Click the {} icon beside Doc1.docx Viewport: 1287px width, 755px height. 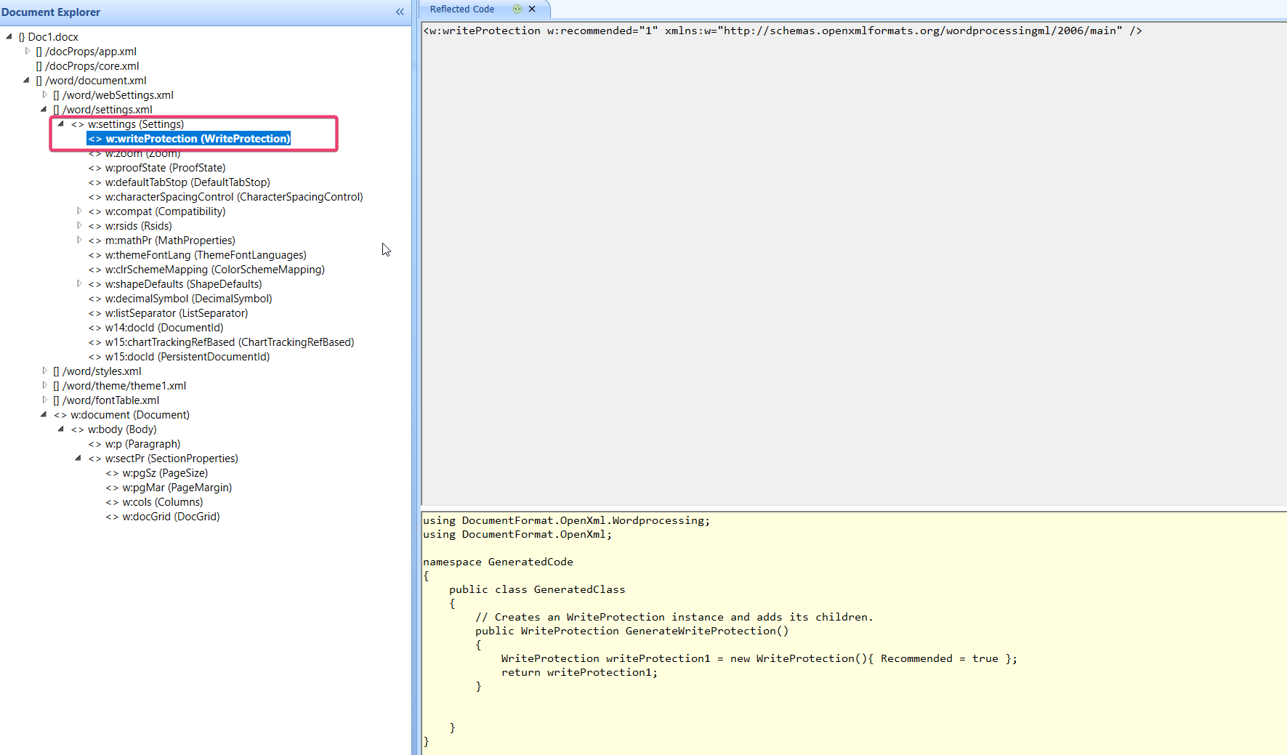point(21,36)
